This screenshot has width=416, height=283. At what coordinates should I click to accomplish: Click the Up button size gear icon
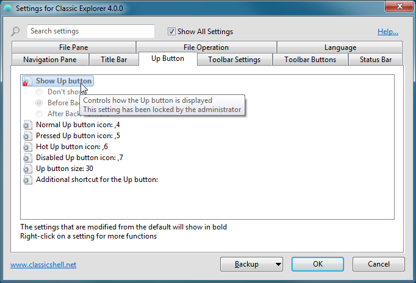[27, 169]
